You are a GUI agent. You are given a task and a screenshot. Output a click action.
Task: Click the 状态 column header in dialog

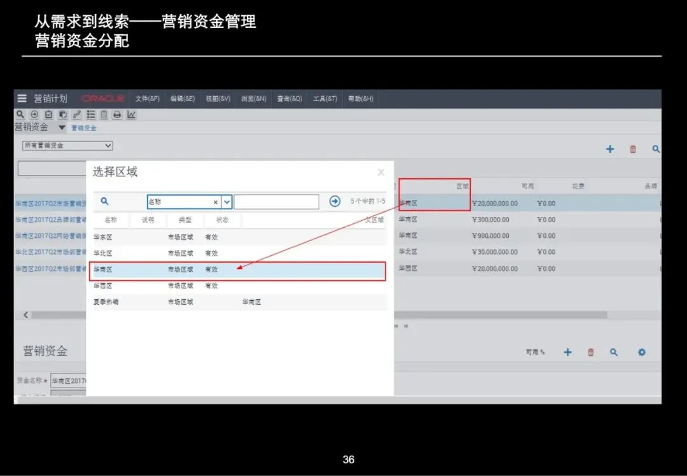223,220
